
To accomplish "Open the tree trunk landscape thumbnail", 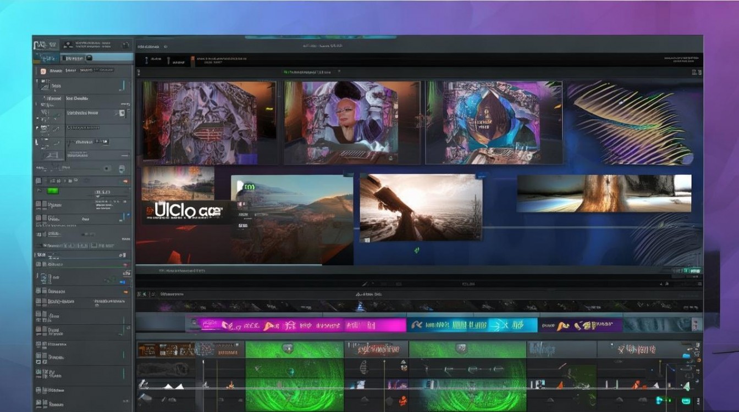I will [604, 193].
